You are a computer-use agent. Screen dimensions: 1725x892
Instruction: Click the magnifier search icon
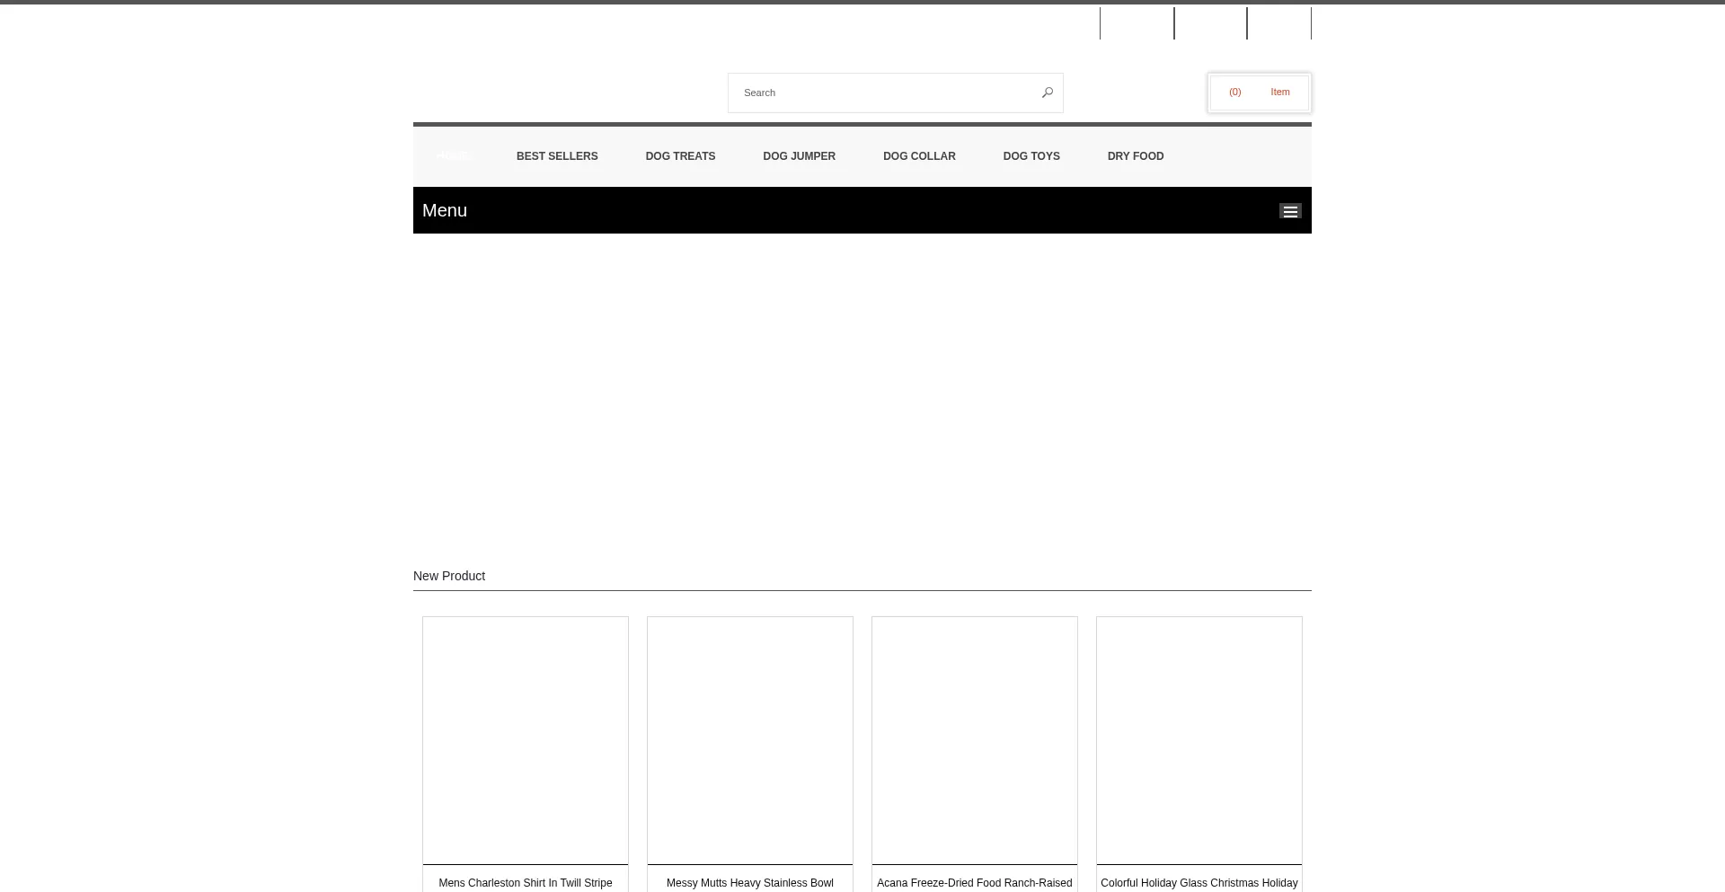pyautogui.click(x=1047, y=93)
